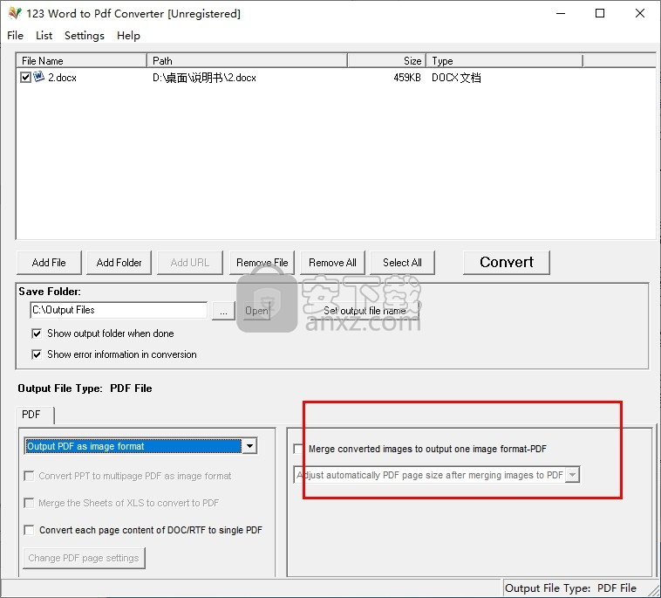Click the Select All button
The width and height of the screenshot is (661, 598).
tap(402, 263)
